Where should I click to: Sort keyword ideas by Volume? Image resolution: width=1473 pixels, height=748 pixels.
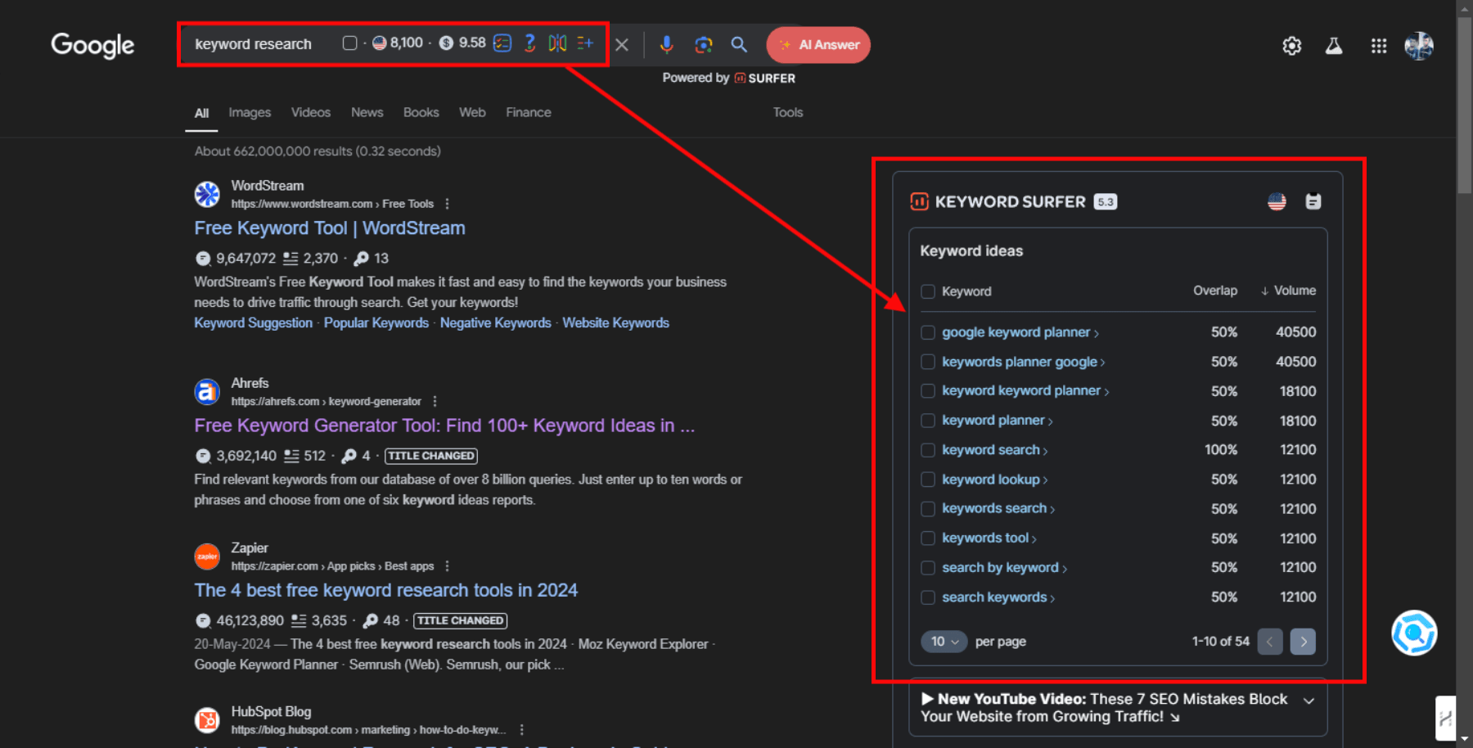coord(1288,291)
